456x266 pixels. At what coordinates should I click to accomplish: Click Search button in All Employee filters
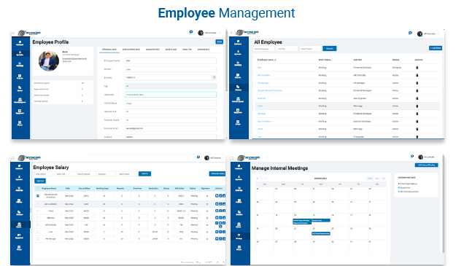point(330,49)
